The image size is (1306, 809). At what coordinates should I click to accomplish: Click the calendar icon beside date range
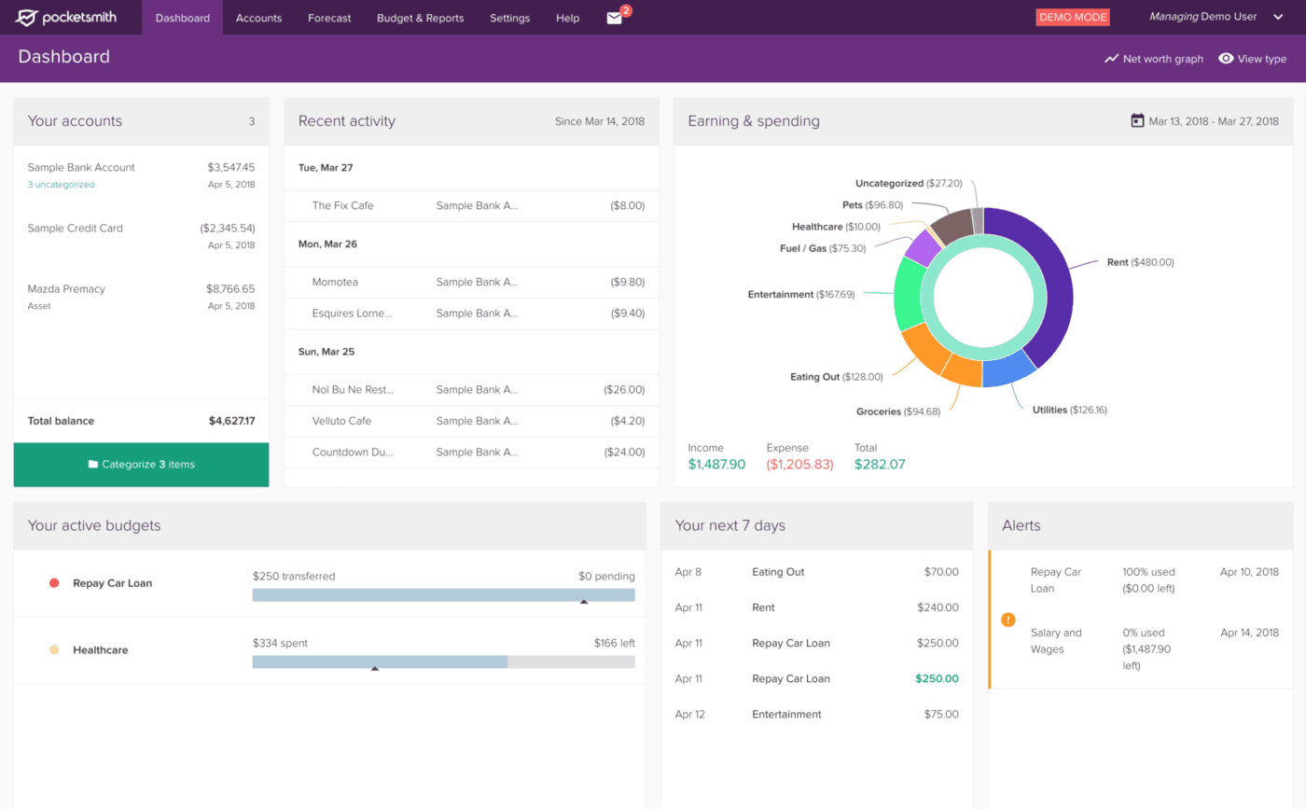[x=1136, y=120]
